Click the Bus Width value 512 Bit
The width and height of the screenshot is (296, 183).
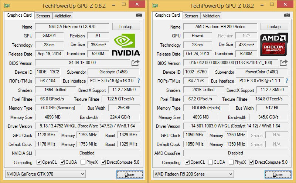pos(272,108)
